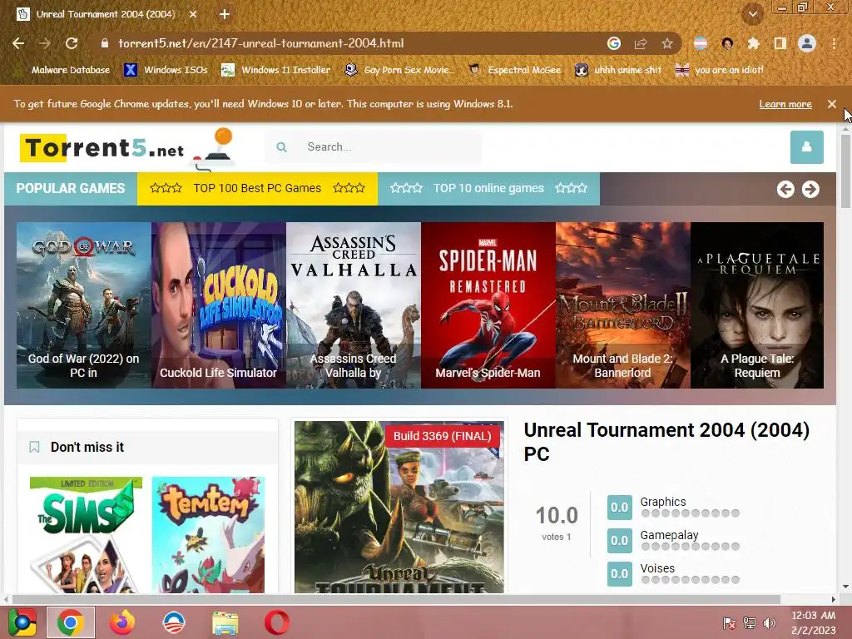The image size is (852, 639).
Task: Click Chrome in the taskbar
Action: click(x=71, y=622)
